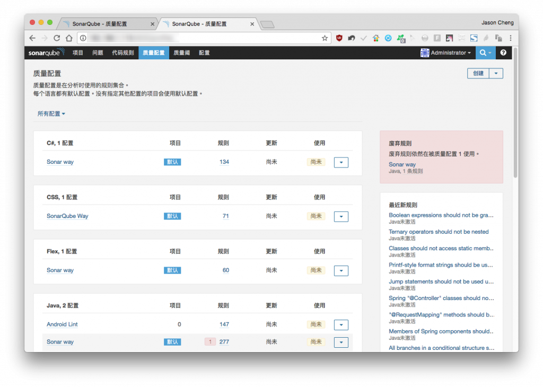
Task: Open actions menu for SonarQube Way profile
Action: click(x=341, y=217)
